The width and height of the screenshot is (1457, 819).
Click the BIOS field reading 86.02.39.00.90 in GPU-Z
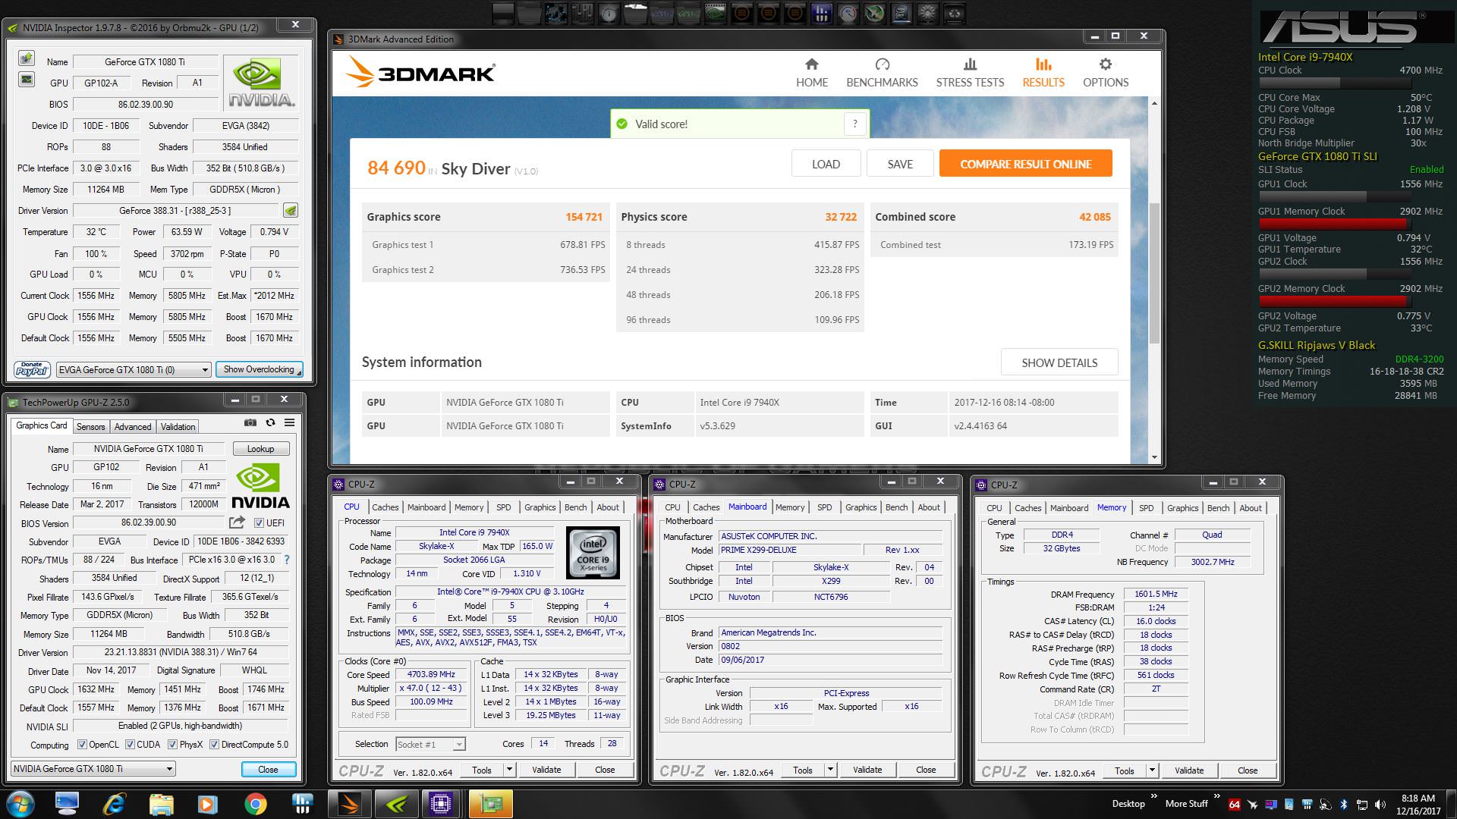coord(149,522)
